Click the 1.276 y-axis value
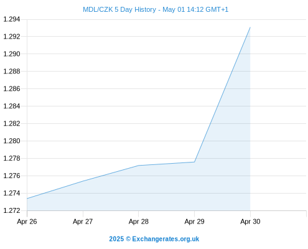Screen dimensions: 308x249 [12, 176]
